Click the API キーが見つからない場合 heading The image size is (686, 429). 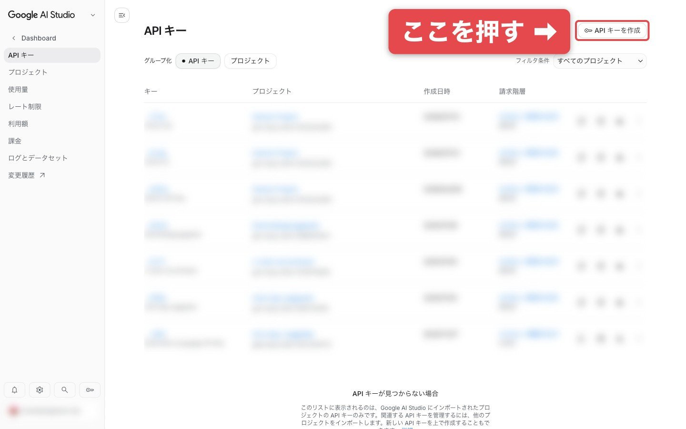click(395, 394)
